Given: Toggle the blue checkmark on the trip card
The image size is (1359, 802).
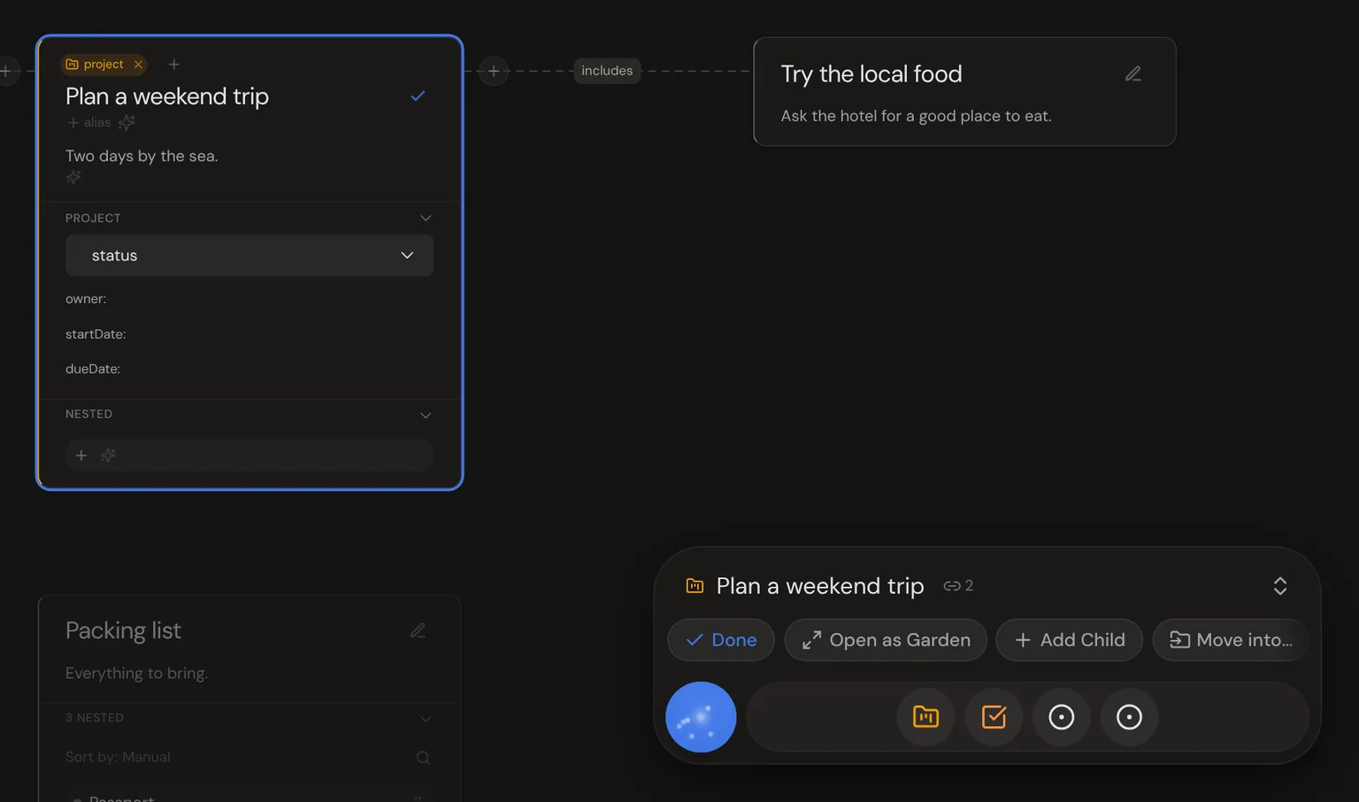Looking at the screenshot, I should [418, 96].
